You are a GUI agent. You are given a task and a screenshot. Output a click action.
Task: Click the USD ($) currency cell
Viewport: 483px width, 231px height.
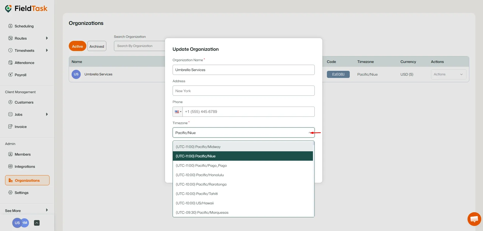pos(407,74)
